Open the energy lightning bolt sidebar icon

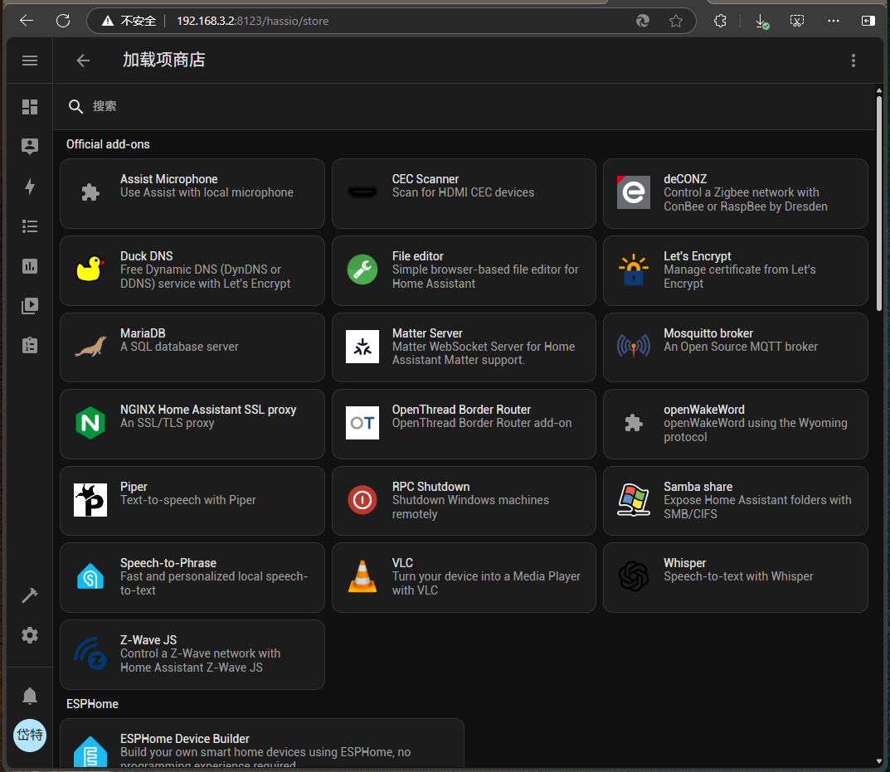tap(30, 187)
